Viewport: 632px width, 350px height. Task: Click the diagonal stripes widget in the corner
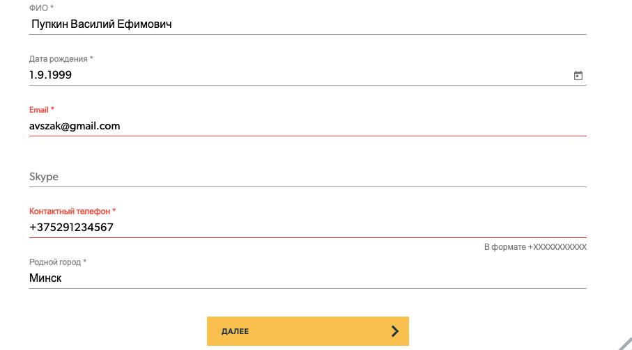625,344
